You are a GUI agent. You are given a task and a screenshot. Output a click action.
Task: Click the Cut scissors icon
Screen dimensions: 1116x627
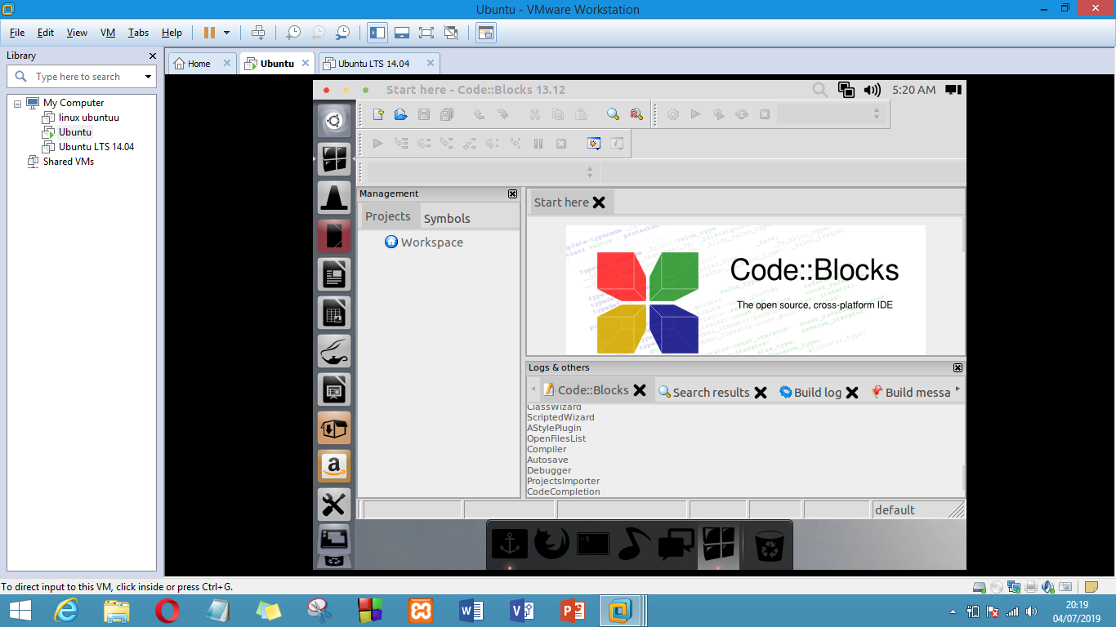pos(535,114)
